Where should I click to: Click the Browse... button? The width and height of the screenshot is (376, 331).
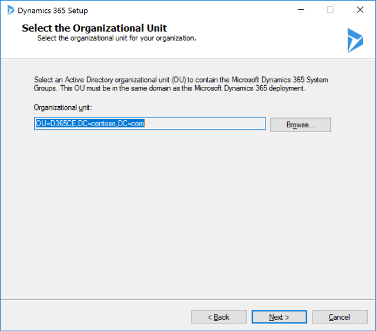pyautogui.click(x=300, y=124)
